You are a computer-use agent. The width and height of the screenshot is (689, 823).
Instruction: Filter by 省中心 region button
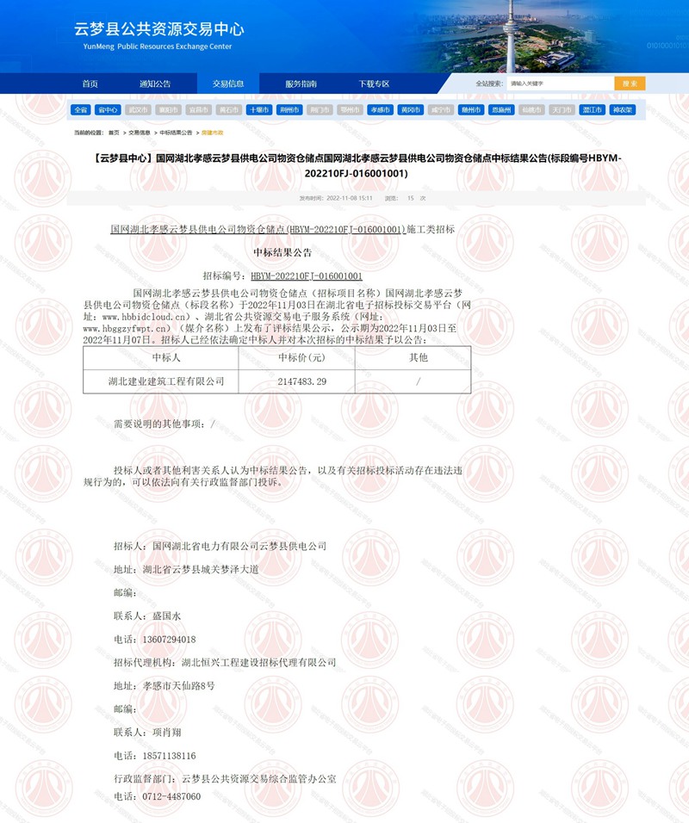tap(108, 109)
